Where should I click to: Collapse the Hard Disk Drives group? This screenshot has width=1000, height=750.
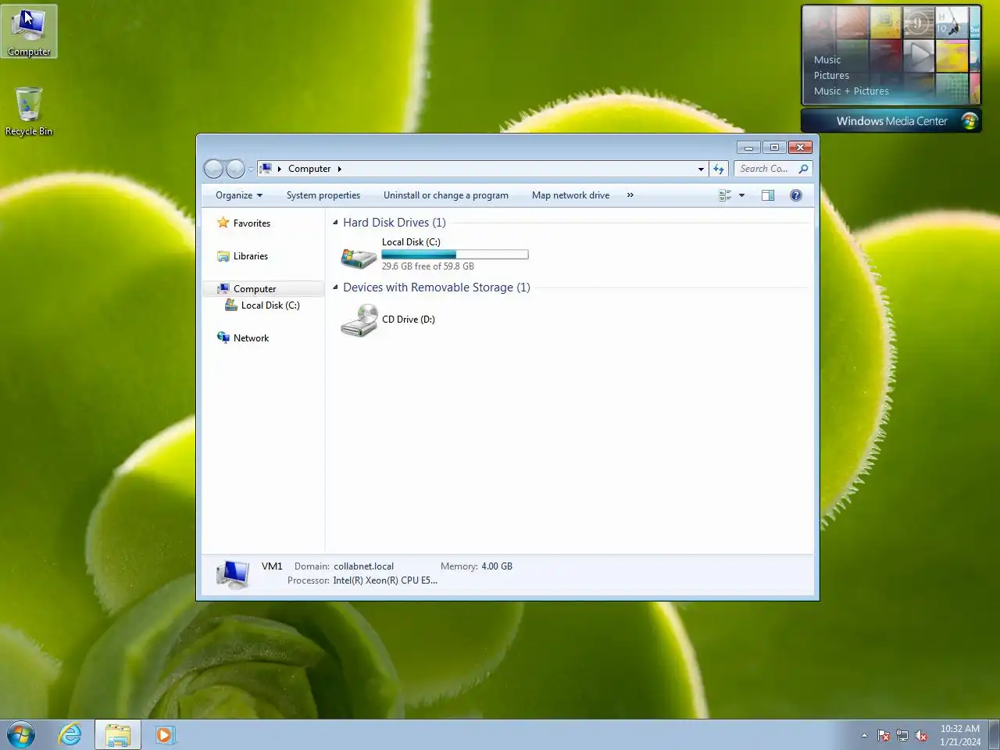click(x=335, y=223)
